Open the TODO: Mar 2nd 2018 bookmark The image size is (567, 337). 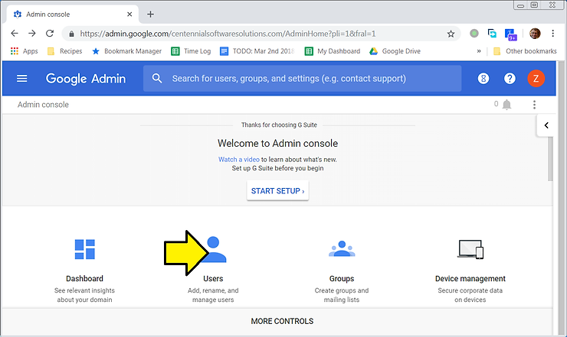tap(257, 51)
